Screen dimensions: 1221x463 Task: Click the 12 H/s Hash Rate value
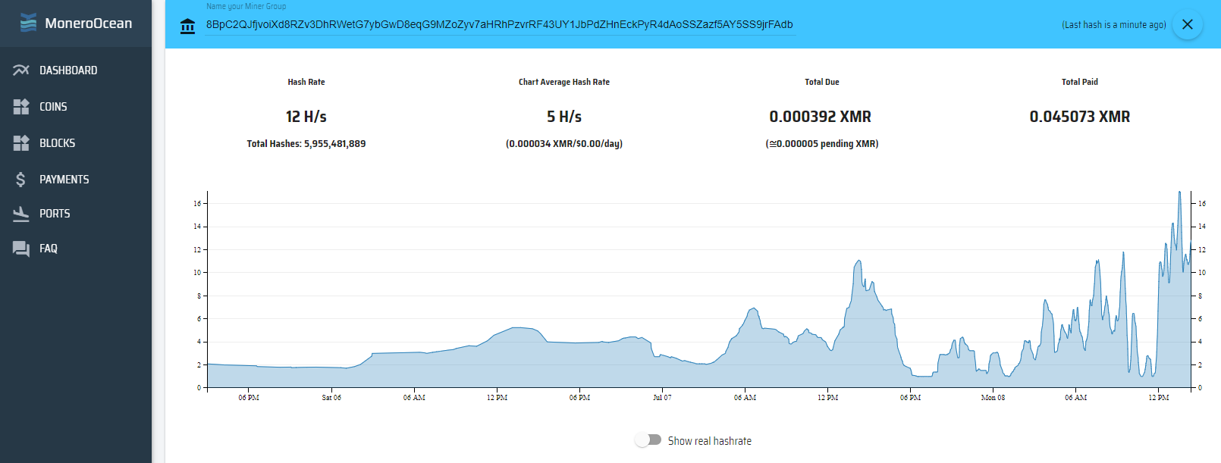click(306, 117)
